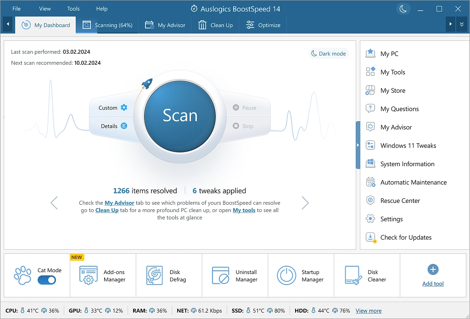This screenshot has width=470, height=319.
Task: Expand the tab list dropdown chevron
Action: (x=462, y=24)
